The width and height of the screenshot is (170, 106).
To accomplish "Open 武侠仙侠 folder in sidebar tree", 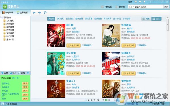I will (9, 24).
